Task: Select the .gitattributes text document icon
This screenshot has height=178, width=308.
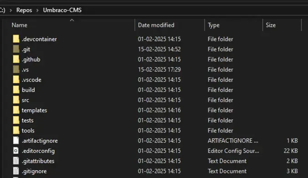Action: [16, 161]
